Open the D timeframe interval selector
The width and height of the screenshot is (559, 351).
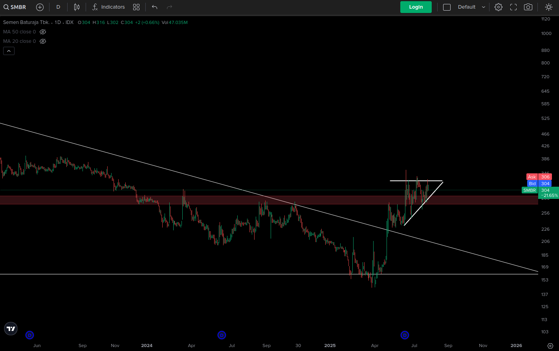click(58, 7)
